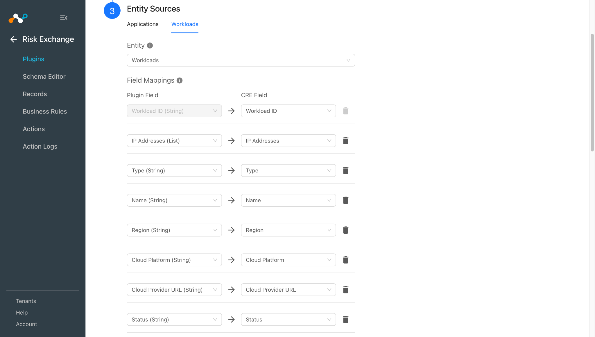
Task: Click the Risk Exchange heading
Action: click(x=48, y=39)
